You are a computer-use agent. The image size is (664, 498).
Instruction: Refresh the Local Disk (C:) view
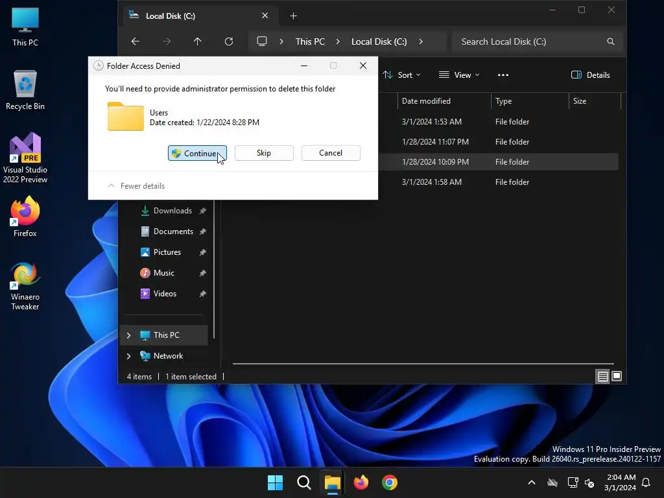229,41
